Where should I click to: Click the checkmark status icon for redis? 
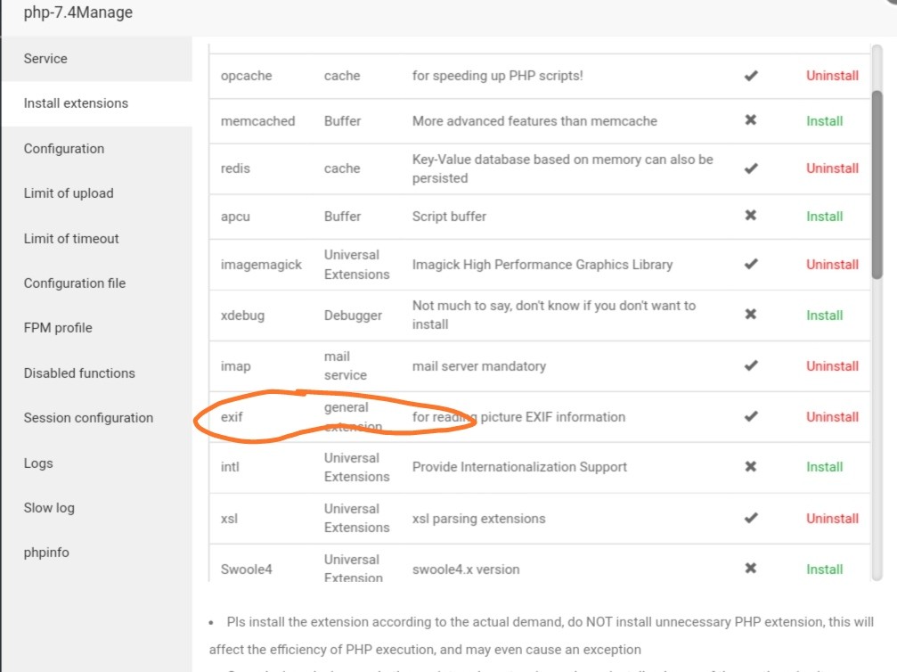coord(751,168)
